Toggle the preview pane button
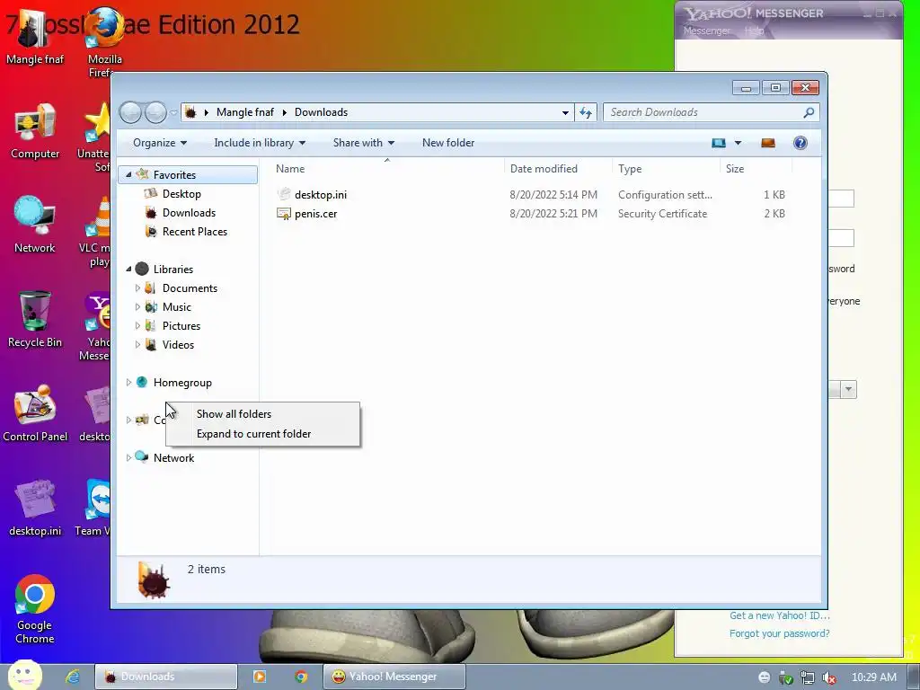 [767, 143]
